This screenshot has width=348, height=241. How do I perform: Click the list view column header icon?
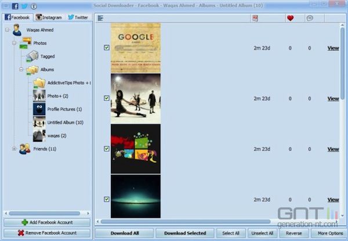click(x=100, y=18)
